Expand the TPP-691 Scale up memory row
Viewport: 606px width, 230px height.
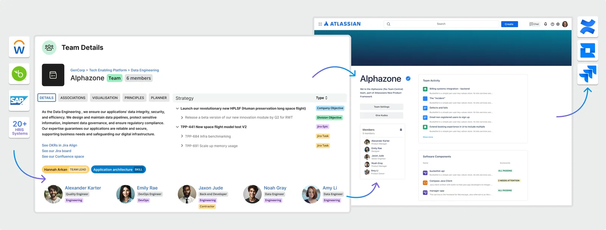pos(182,146)
